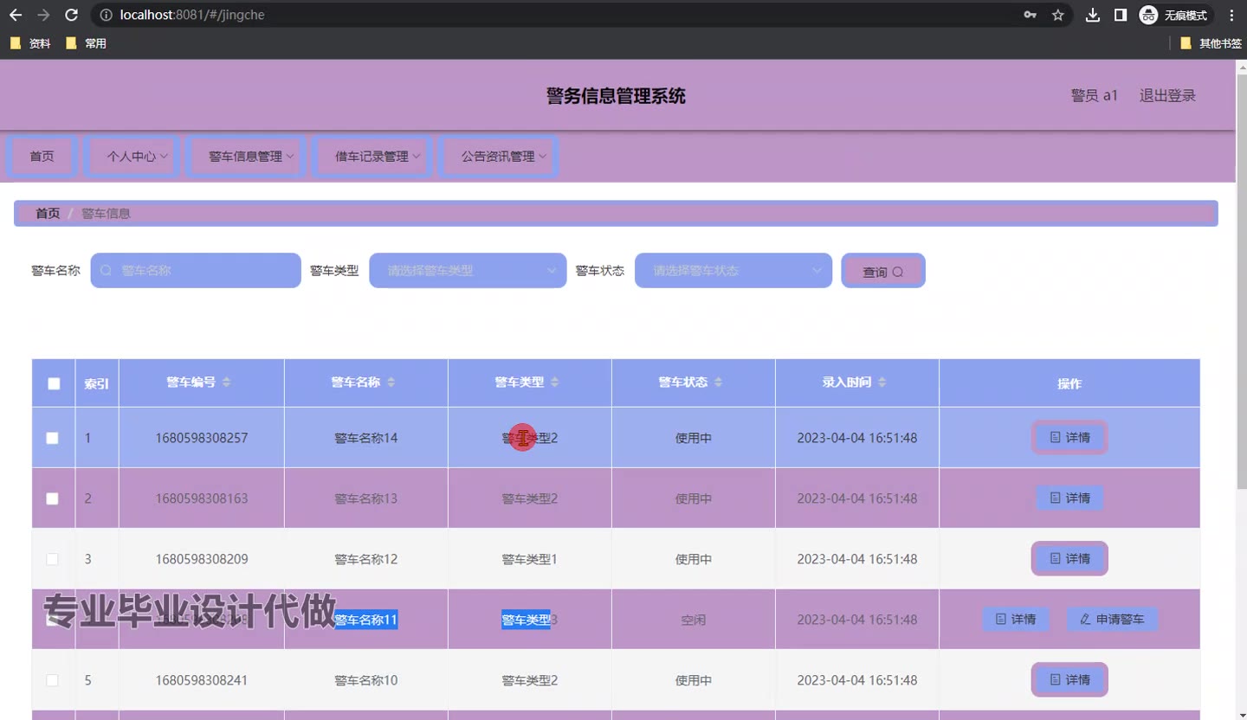Image resolution: width=1247 pixels, height=720 pixels.
Task: Open the 警车状态 filter dropdown
Action: (x=733, y=271)
